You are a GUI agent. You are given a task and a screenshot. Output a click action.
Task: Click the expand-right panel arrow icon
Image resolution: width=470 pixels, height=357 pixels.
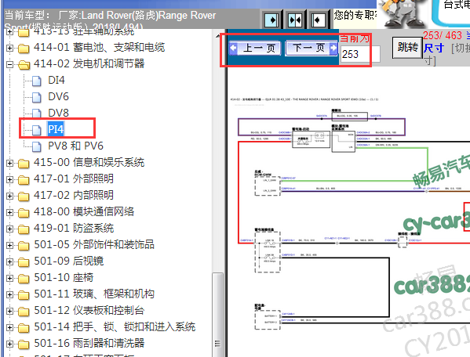click(272, 20)
